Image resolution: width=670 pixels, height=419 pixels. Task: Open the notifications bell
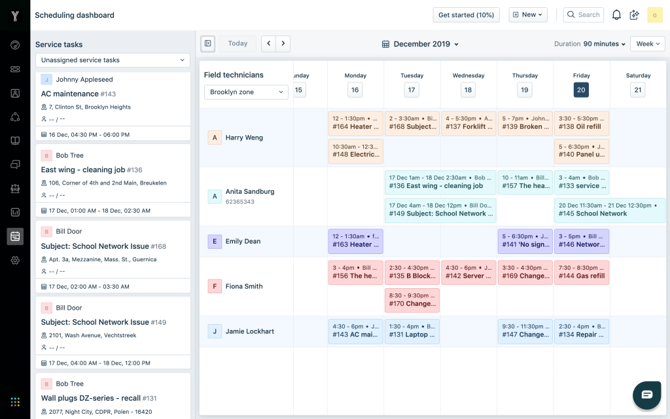[x=616, y=14]
